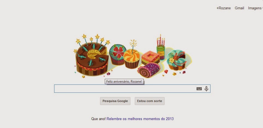Click the Feliz aniversário, Rozane! tooltip
Viewport: 263px width, 128px height.
point(124,82)
